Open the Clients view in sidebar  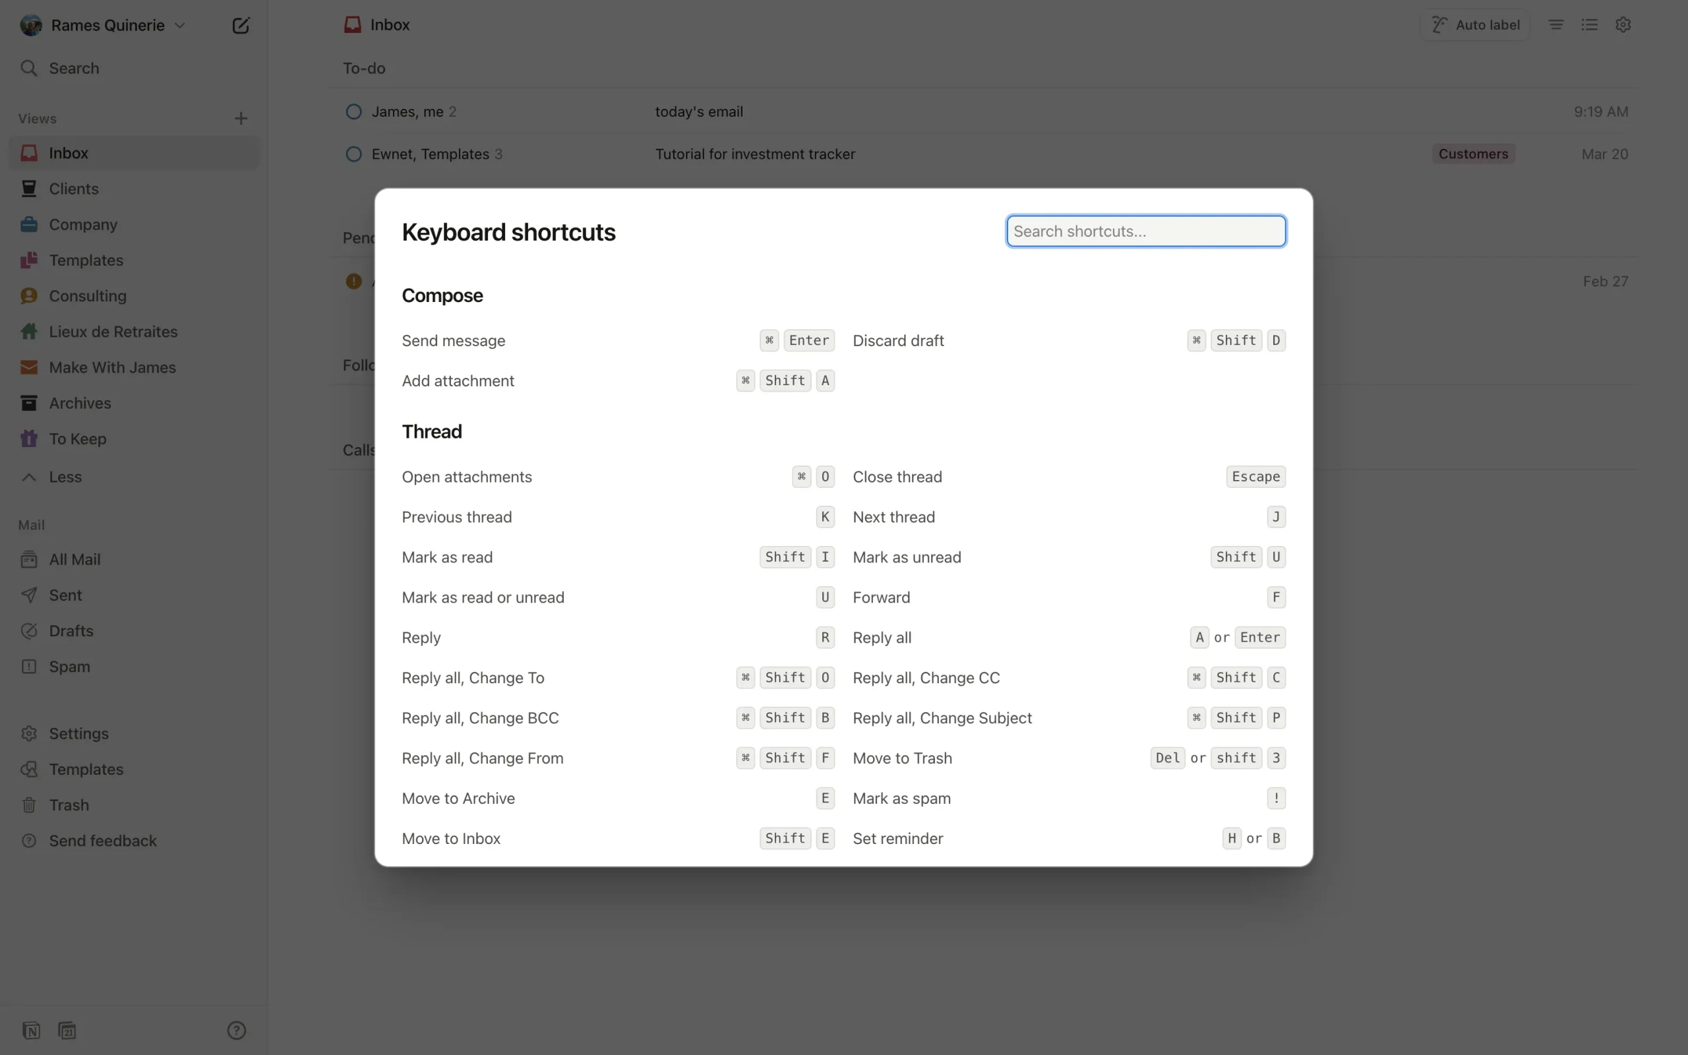click(x=73, y=189)
